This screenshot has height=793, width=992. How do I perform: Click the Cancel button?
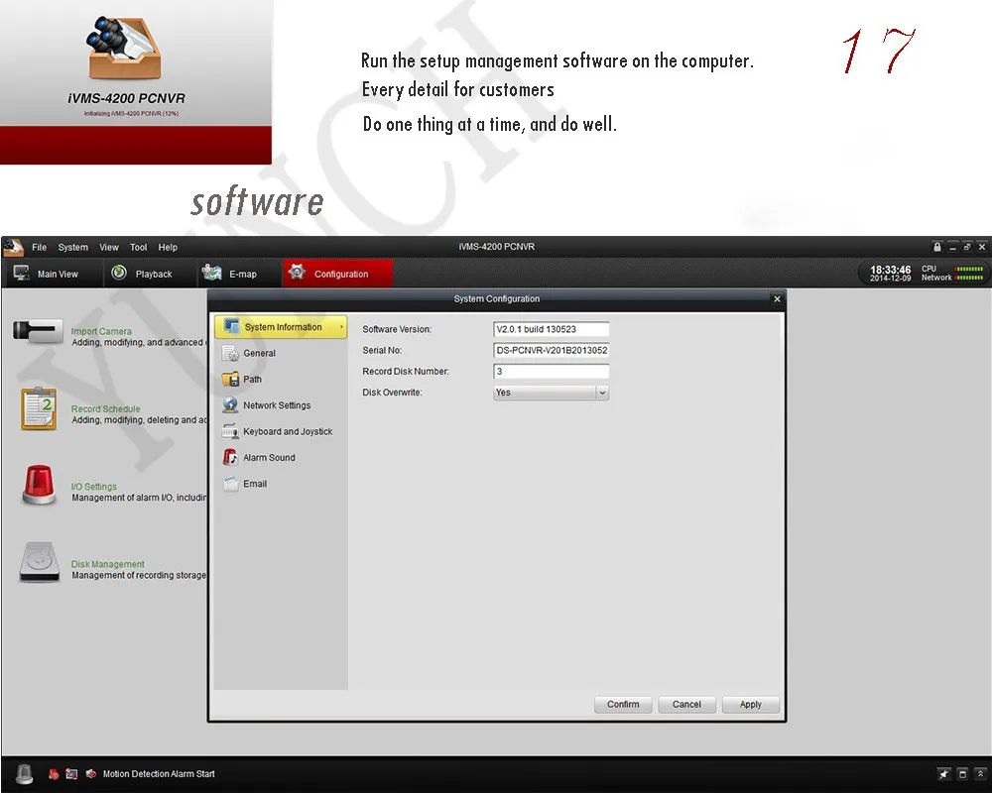point(686,705)
